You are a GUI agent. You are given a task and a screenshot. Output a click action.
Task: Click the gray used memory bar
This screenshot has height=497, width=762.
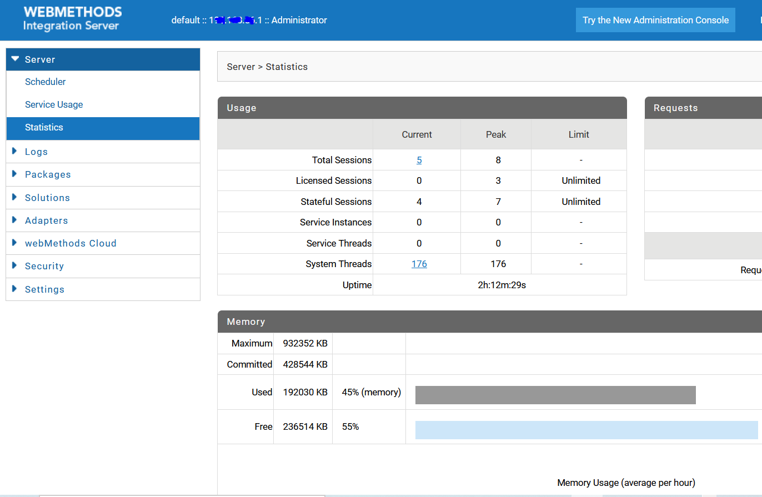point(555,395)
